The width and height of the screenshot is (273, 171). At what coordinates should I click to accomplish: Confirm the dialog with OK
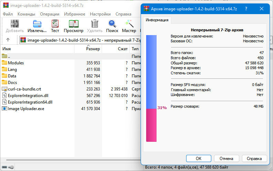pyautogui.click(x=199, y=159)
